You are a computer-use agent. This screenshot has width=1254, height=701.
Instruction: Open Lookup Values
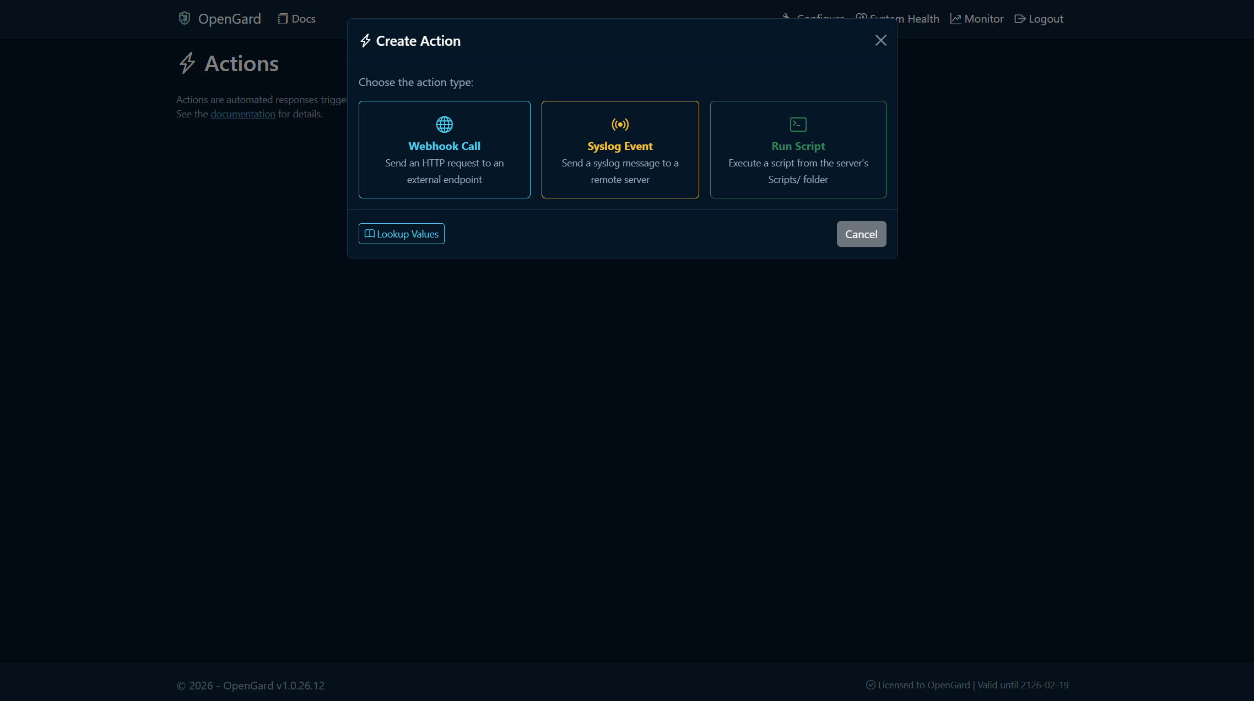pos(401,233)
